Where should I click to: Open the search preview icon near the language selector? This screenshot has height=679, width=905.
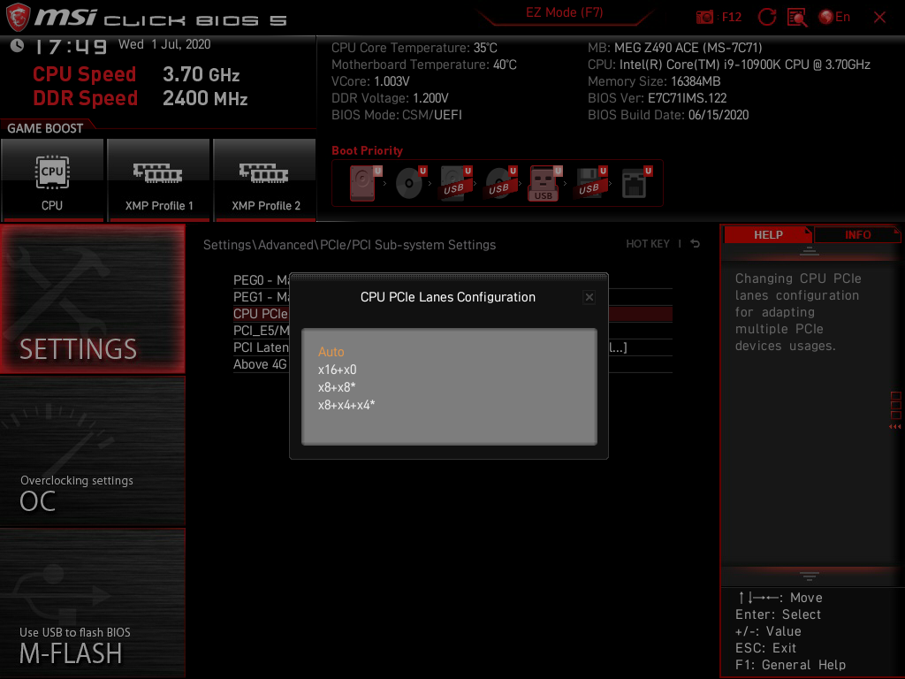point(799,17)
